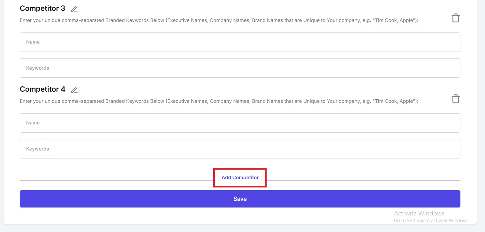
Task: Click the purple Save button
Action: pyautogui.click(x=240, y=199)
